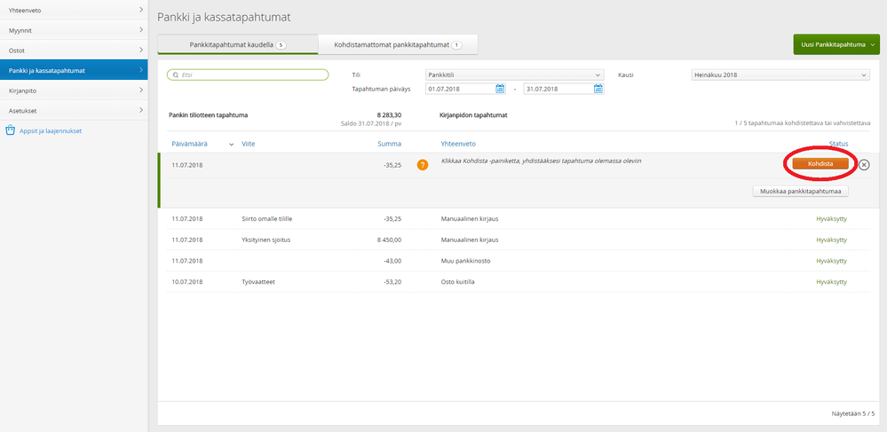This screenshot has width=887, height=432.
Task: Click Osto kuitilla summary text
Action: 457,281
